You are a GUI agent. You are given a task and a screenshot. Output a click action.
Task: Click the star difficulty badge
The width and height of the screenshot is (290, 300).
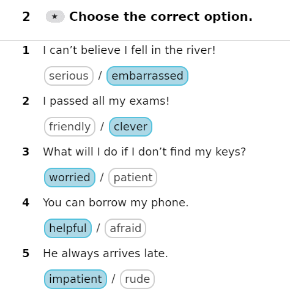click(x=55, y=17)
